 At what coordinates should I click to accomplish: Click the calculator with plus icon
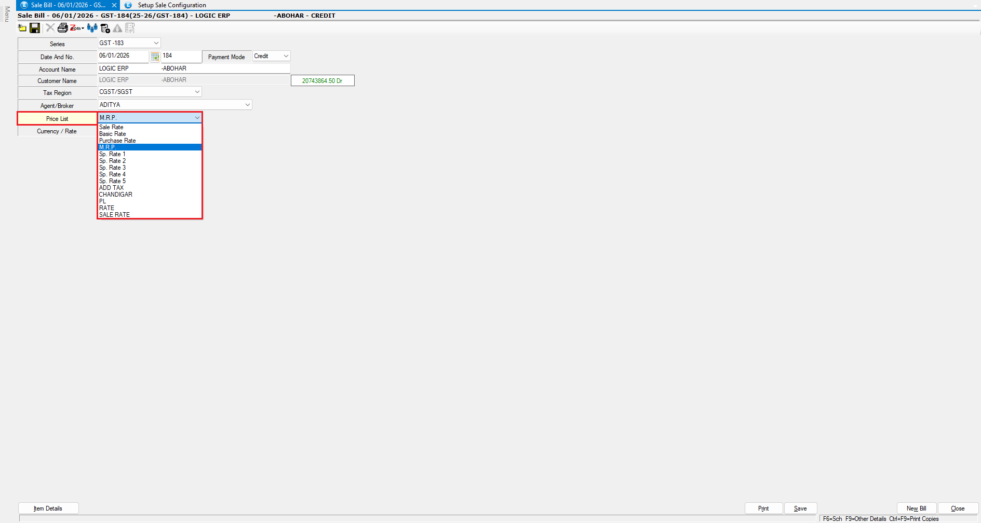click(x=105, y=28)
